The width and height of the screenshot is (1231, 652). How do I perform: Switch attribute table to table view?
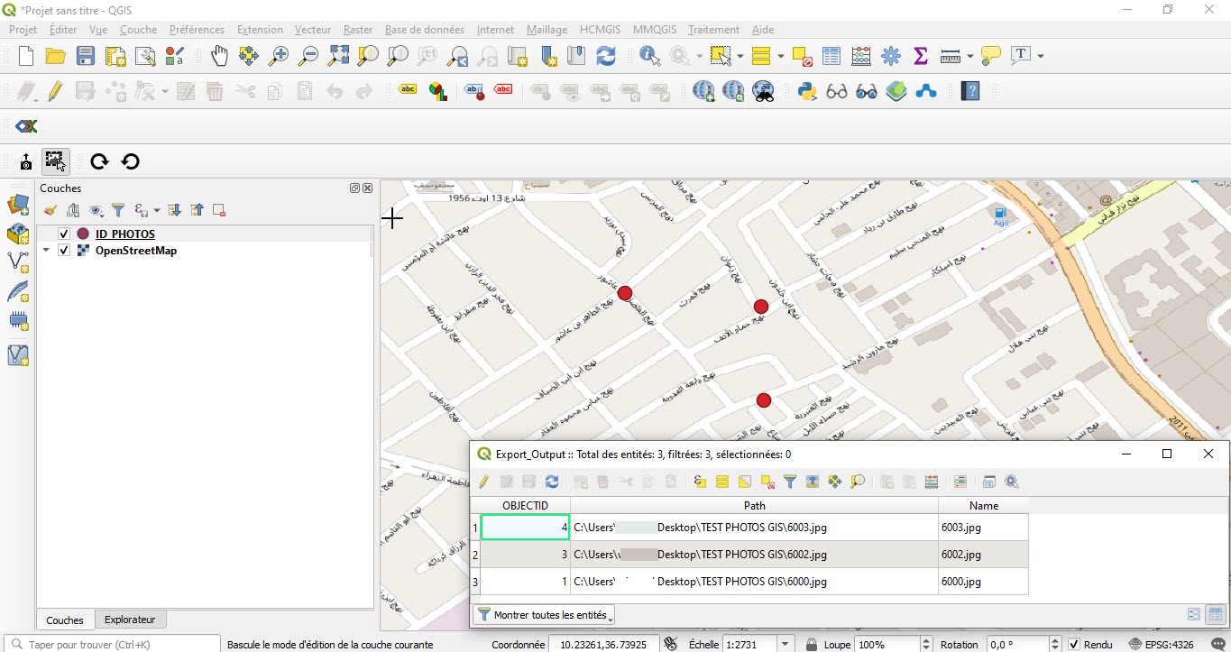(1215, 614)
